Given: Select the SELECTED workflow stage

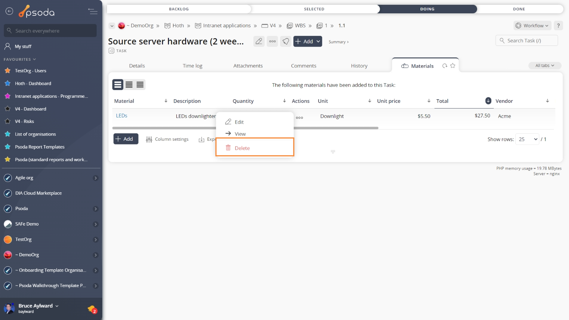Looking at the screenshot, I should [x=314, y=9].
